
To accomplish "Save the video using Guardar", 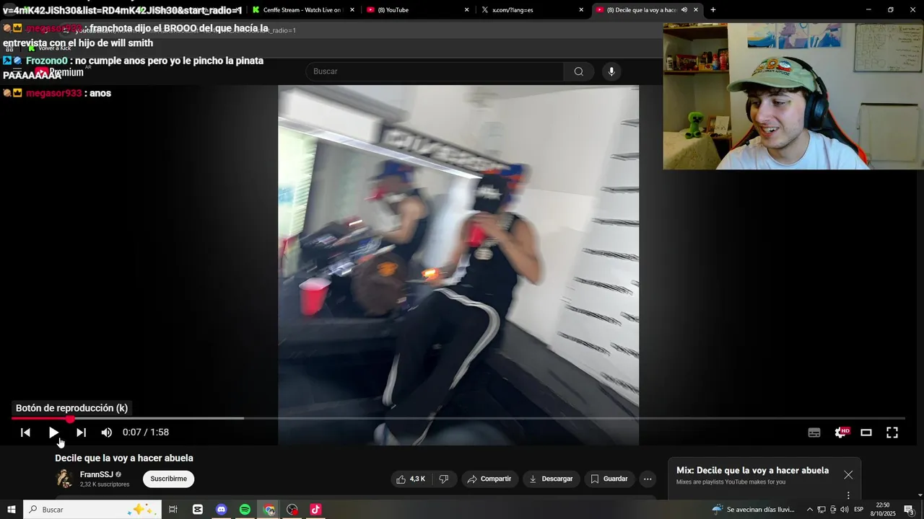I will [609, 479].
